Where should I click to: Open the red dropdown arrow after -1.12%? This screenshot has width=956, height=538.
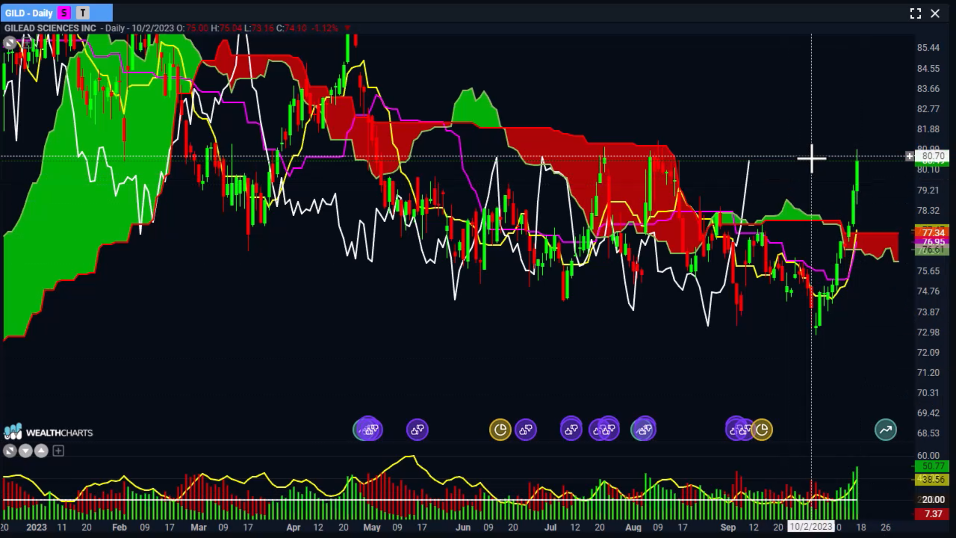tap(348, 28)
